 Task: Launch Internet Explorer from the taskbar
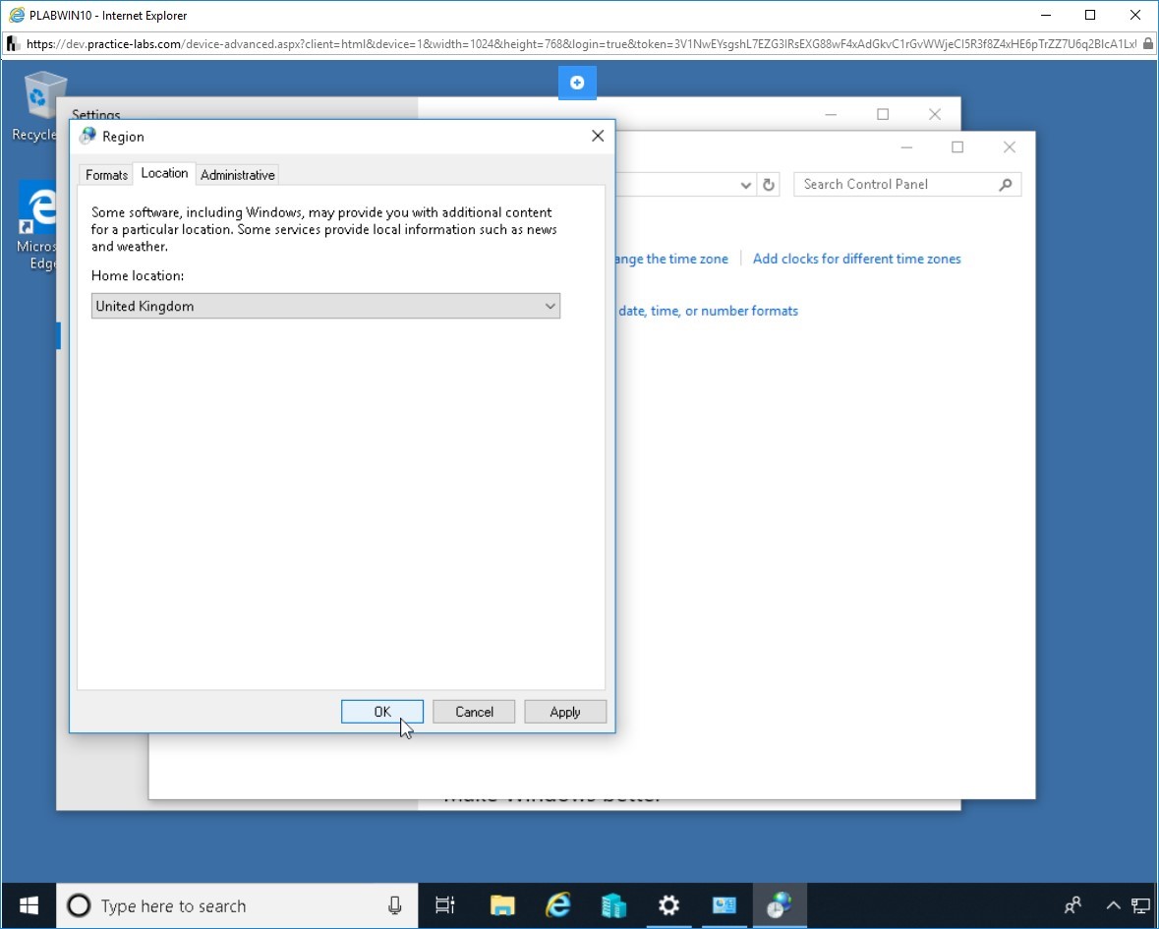(558, 905)
